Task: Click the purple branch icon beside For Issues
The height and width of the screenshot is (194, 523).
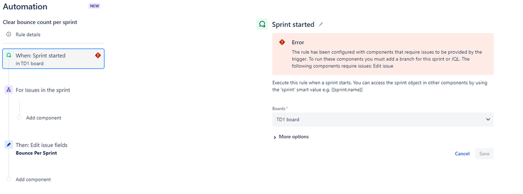Action: point(9,90)
